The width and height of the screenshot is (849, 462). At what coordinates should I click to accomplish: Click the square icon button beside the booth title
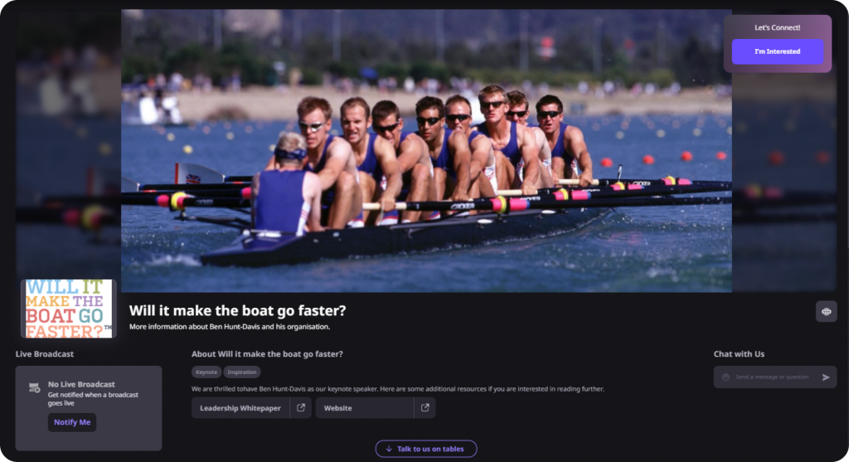[827, 311]
